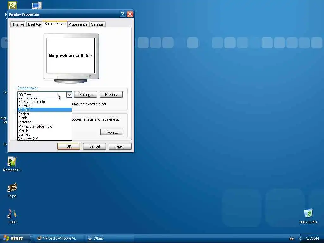
Task: Click the Start button
Action: [x=15, y=238]
